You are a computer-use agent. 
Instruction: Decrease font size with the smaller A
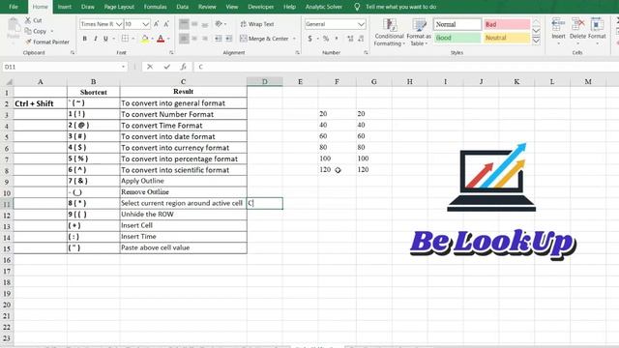point(166,24)
